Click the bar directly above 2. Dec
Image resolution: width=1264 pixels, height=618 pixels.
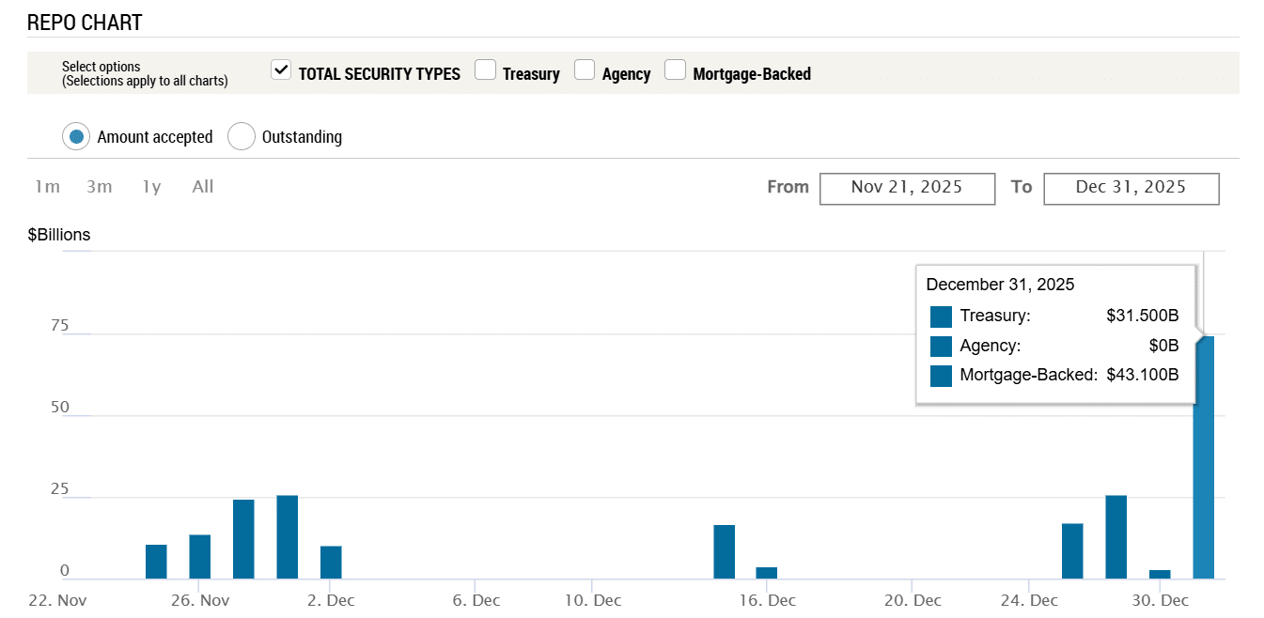[331, 562]
